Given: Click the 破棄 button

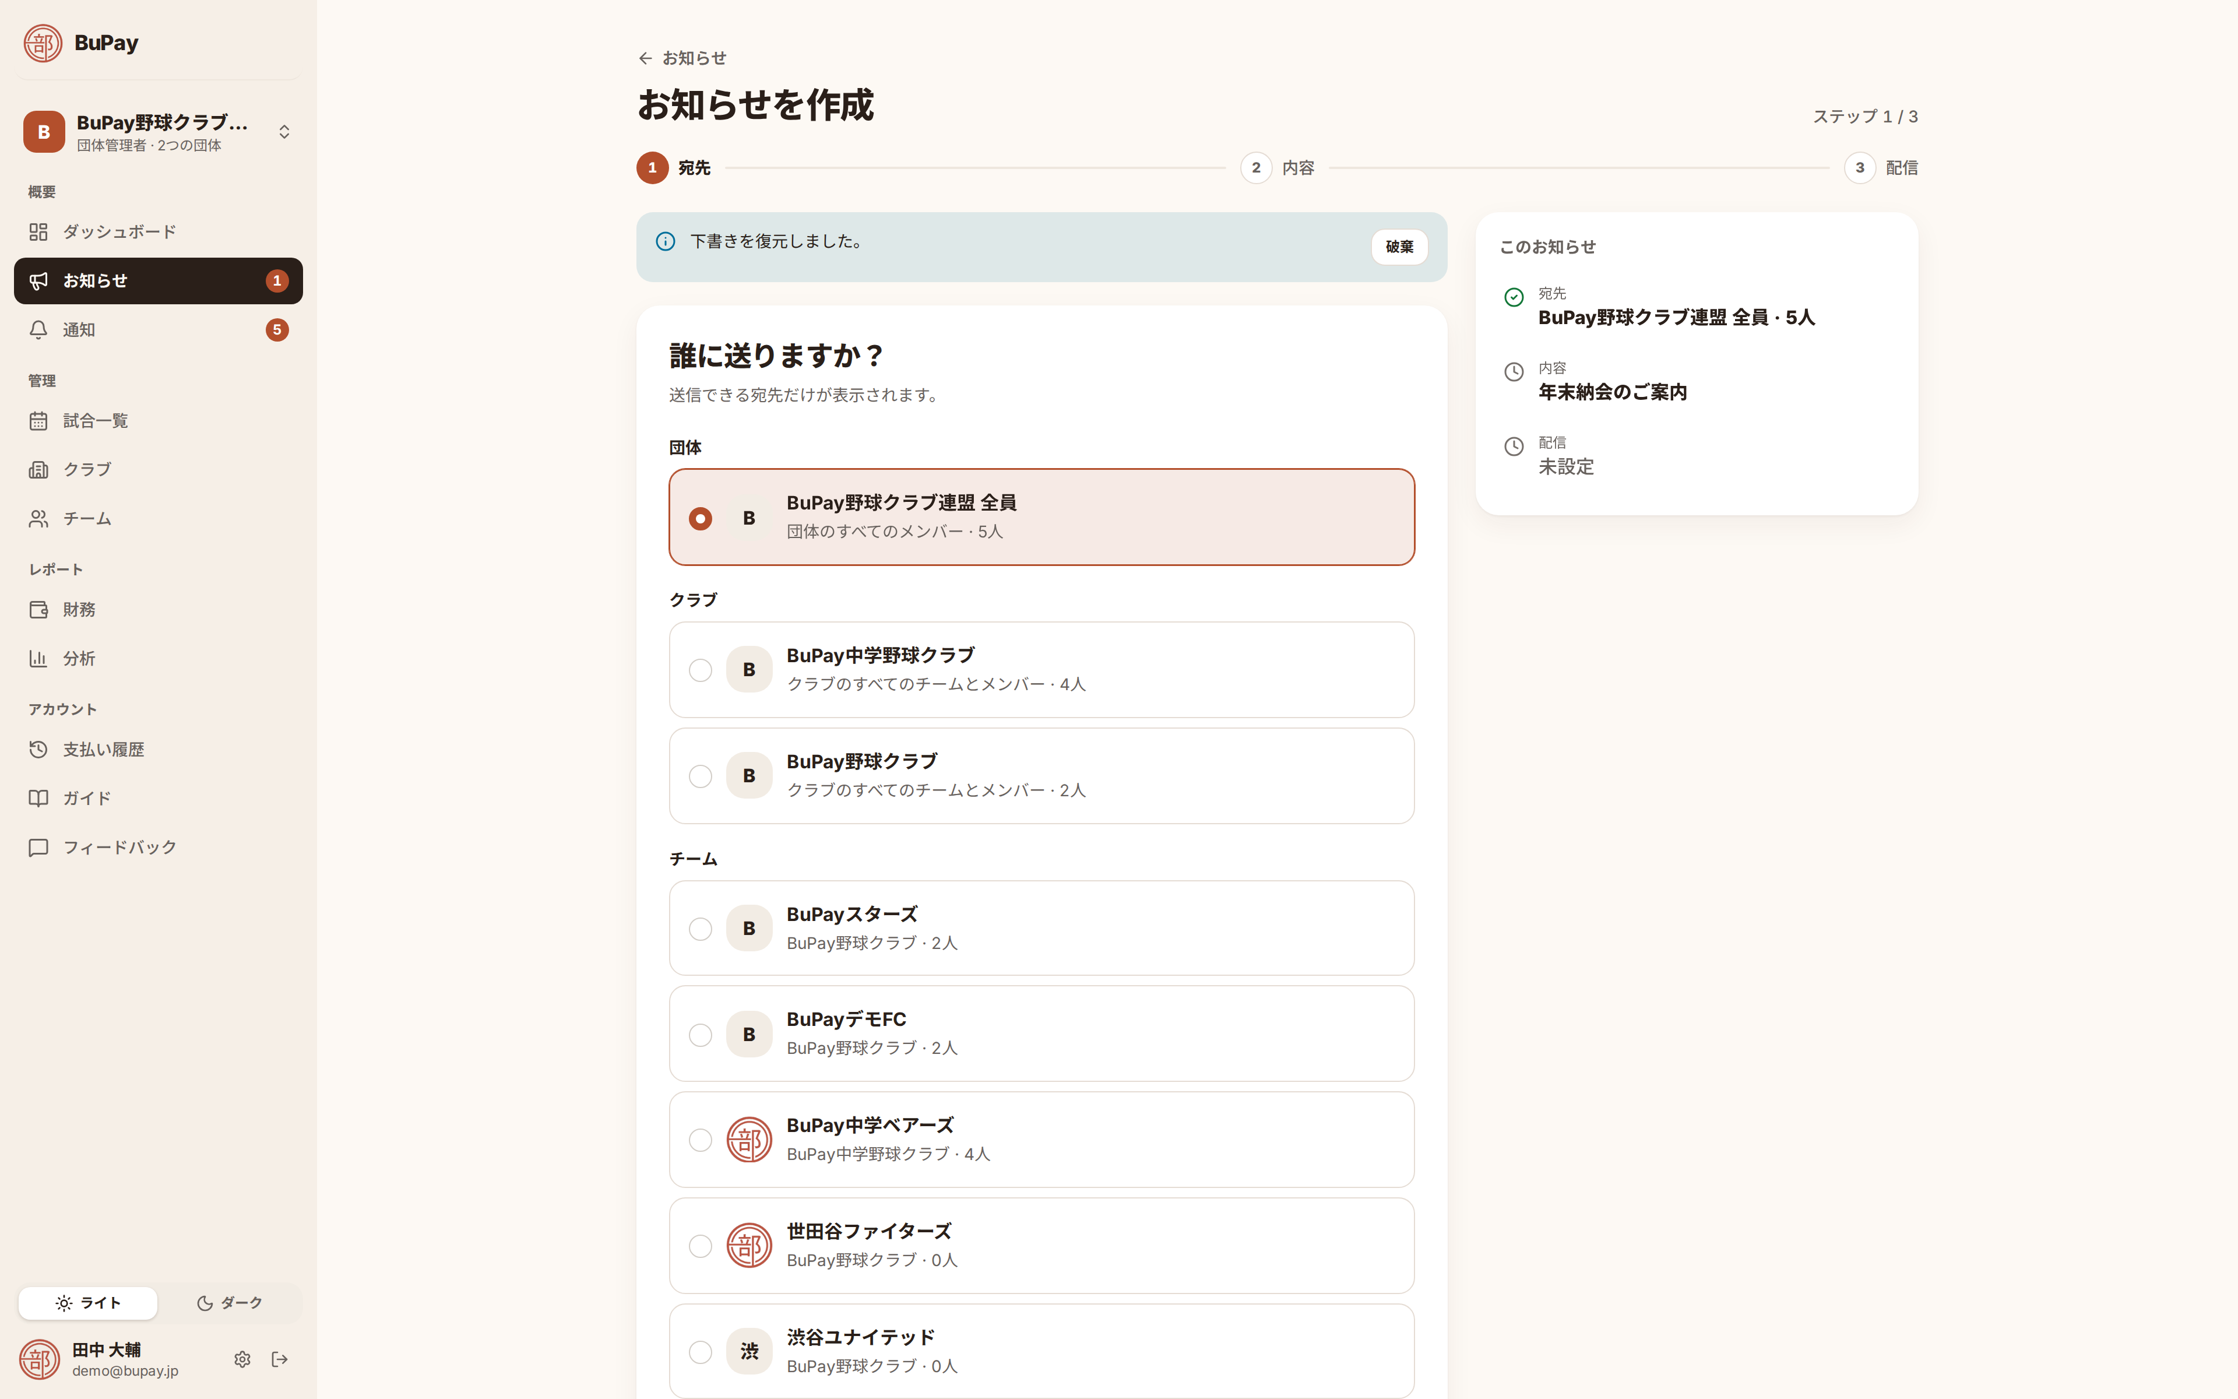Looking at the screenshot, I should tap(1399, 247).
